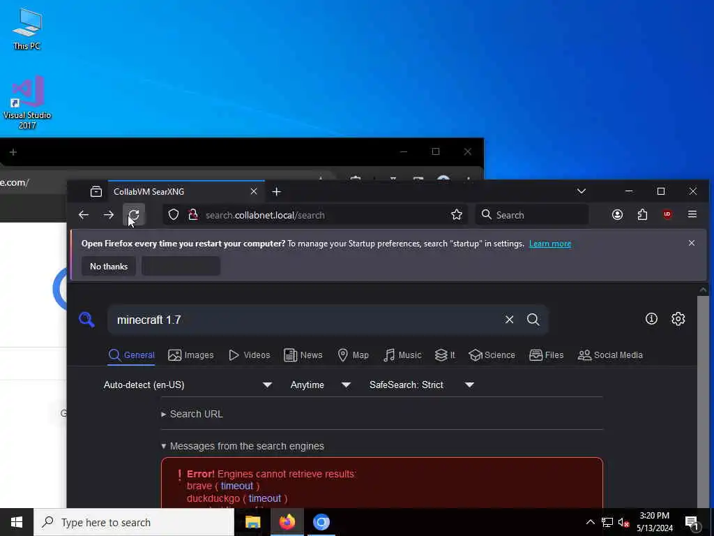
Task: Click the search.collabnet.local address bar
Action: click(x=314, y=215)
